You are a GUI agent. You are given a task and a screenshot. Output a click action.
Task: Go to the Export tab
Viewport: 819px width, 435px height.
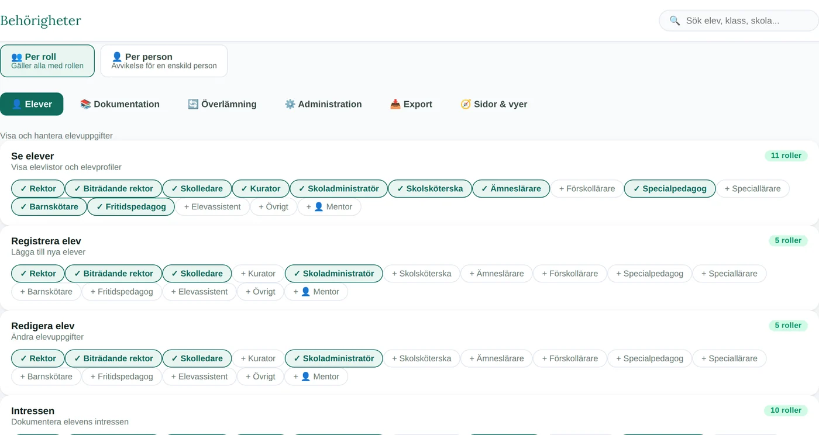pyautogui.click(x=411, y=104)
